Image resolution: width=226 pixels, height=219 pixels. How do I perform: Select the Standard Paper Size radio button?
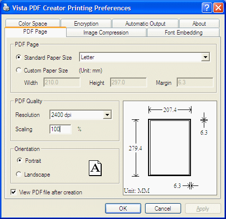pos(19,57)
